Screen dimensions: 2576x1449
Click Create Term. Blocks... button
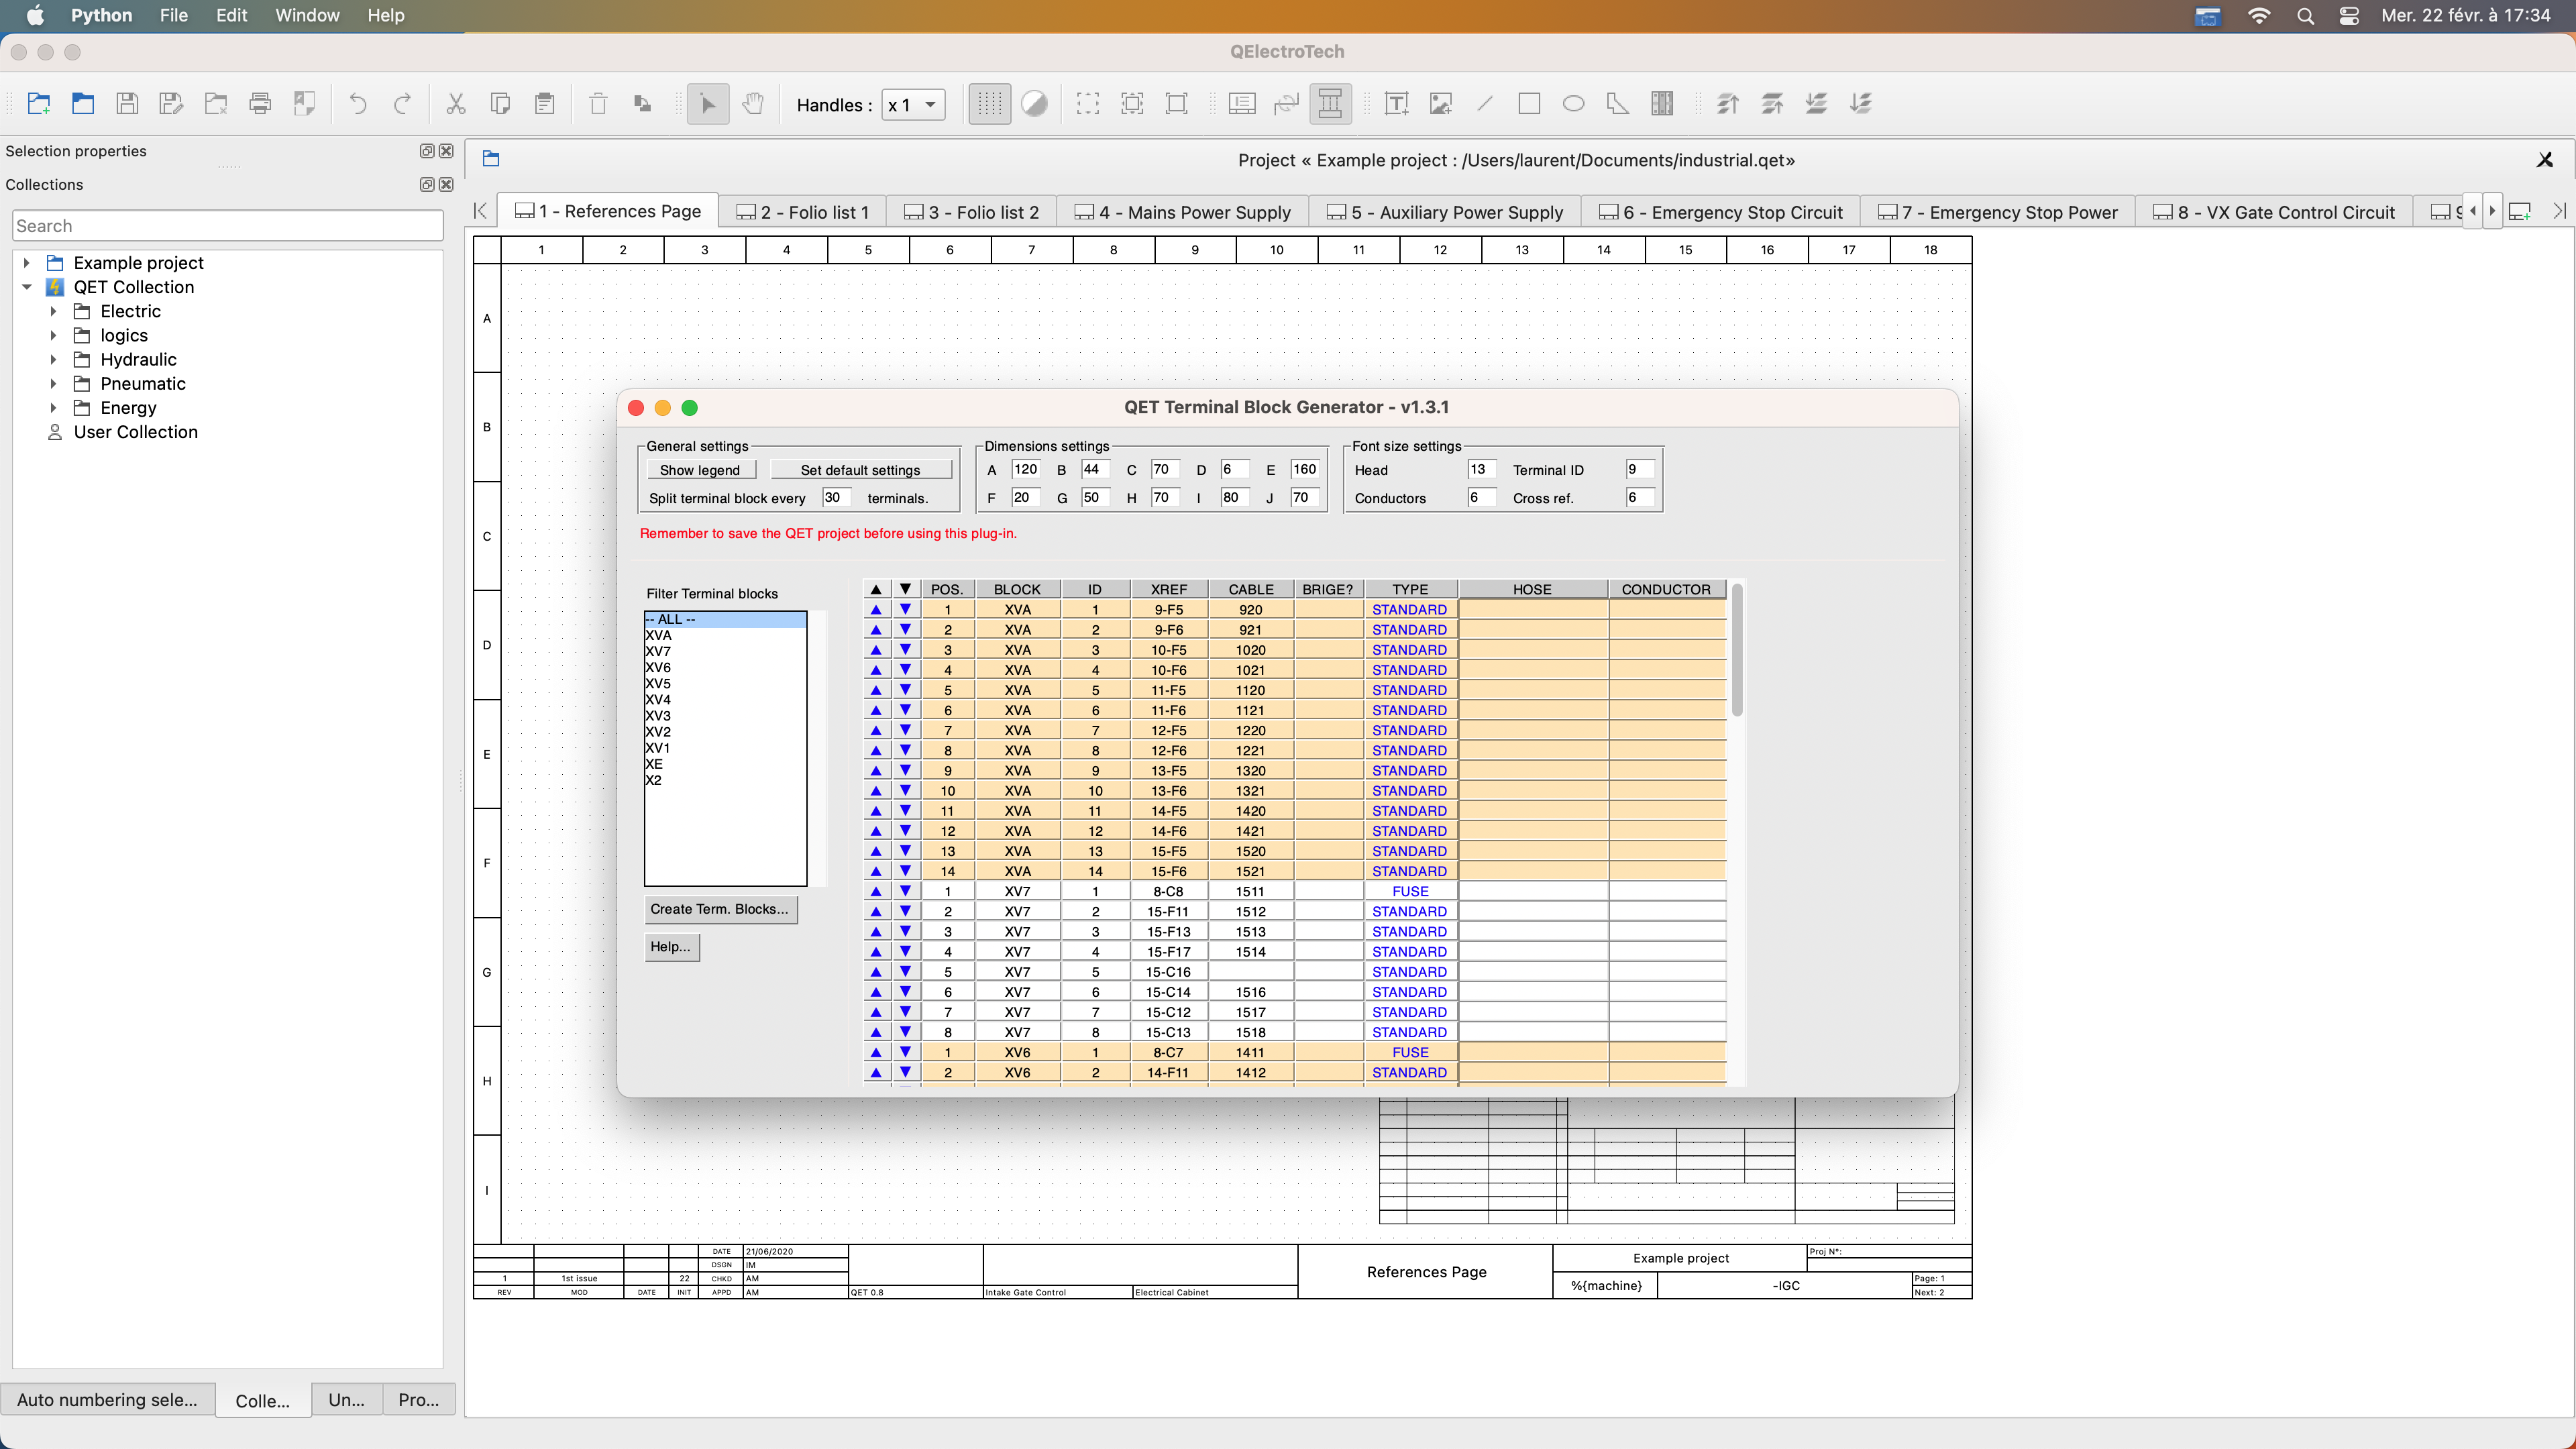(x=720, y=909)
